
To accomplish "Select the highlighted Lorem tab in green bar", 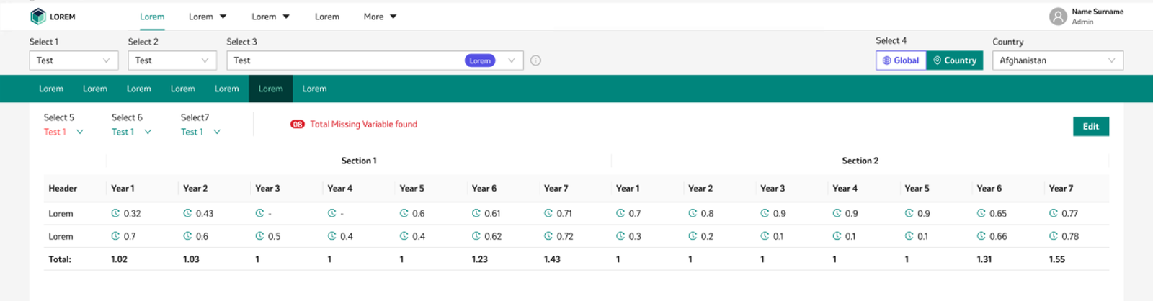I will click(270, 89).
